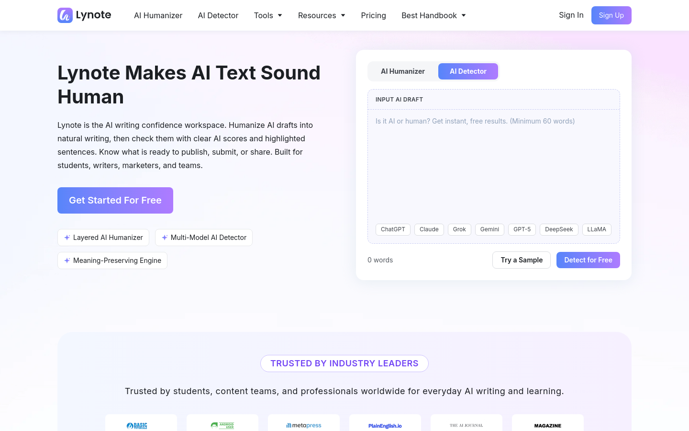Open the AI Humanizer nav link
This screenshot has width=689, height=431.
(x=158, y=15)
